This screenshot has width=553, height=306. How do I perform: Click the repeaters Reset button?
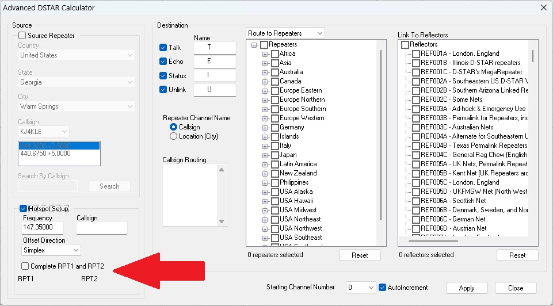click(360, 255)
